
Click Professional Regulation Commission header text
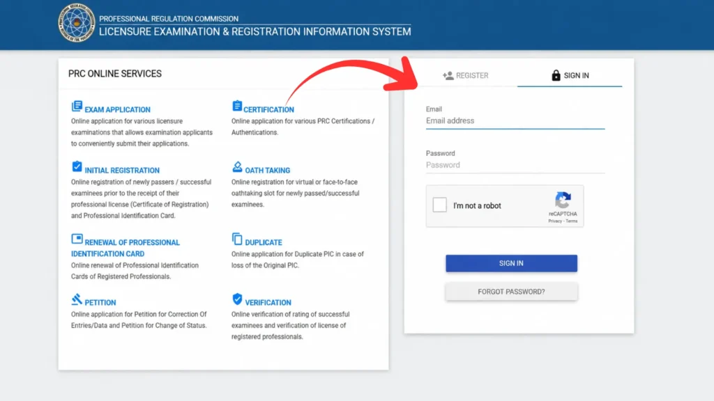click(x=169, y=19)
